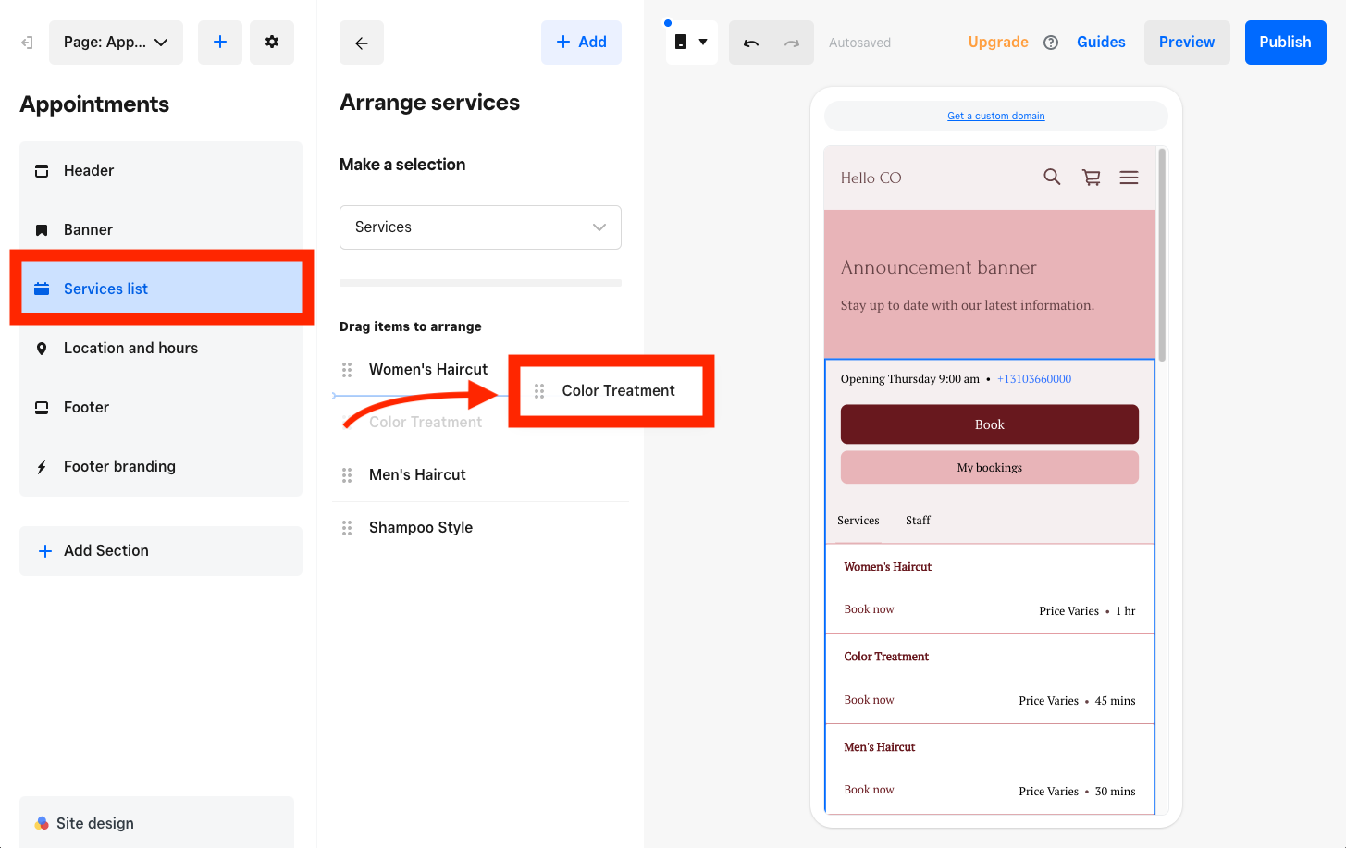
Task: Click the dragged Color Treatment drag handle
Action: [539, 391]
